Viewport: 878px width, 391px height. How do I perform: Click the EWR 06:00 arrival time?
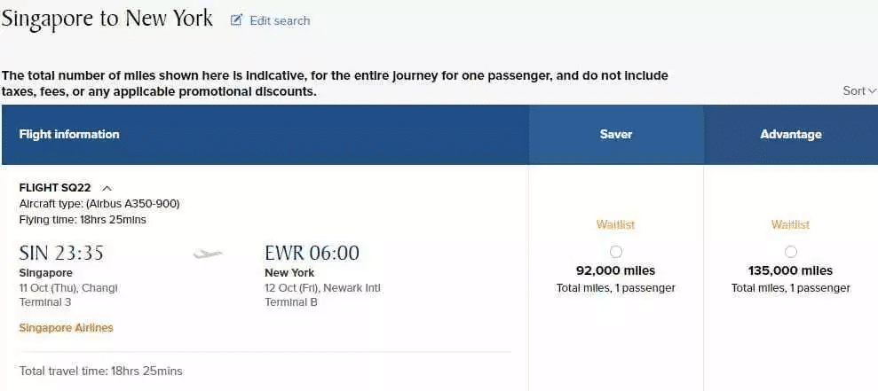[x=312, y=254]
